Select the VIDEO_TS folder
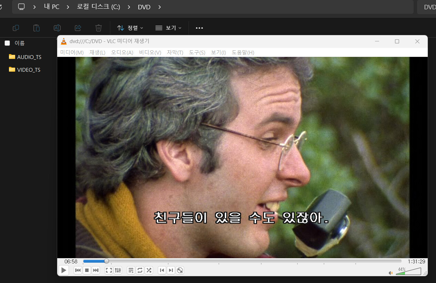Viewport: 436px width, 283px height. (x=24, y=70)
